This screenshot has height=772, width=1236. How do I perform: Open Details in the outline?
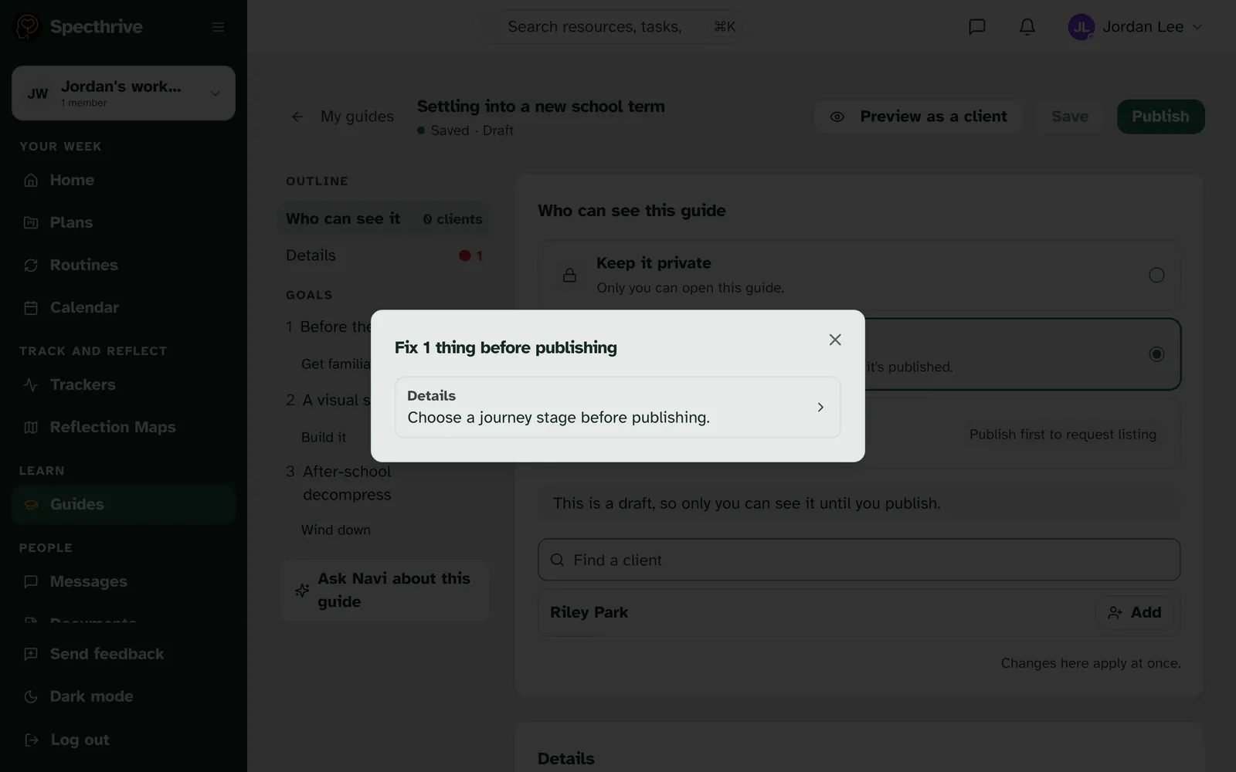(384, 256)
